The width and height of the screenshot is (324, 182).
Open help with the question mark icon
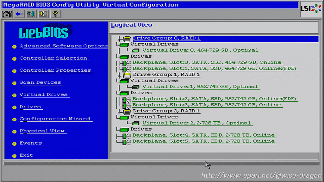point(55,14)
